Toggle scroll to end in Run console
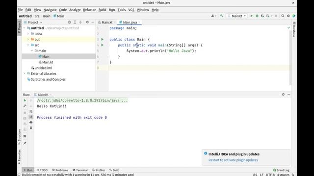This screenshot has width=314, height=176. 31,117
